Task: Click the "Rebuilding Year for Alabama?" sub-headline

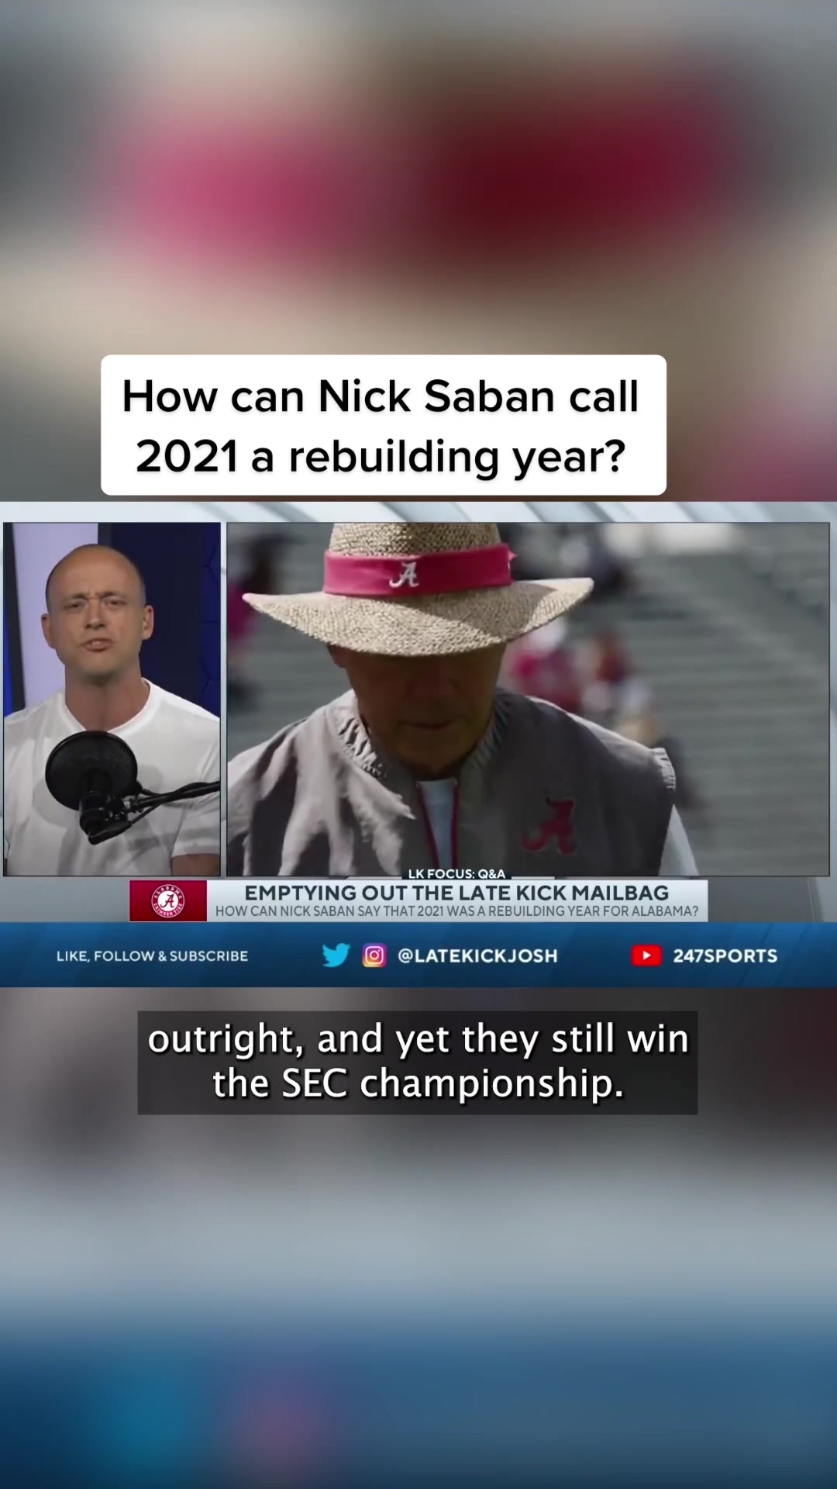Action: coord(456,911)
